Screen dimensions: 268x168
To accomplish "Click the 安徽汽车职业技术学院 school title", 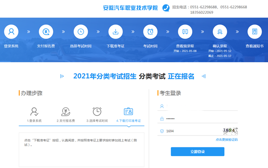I will click(x=130, y=8).
